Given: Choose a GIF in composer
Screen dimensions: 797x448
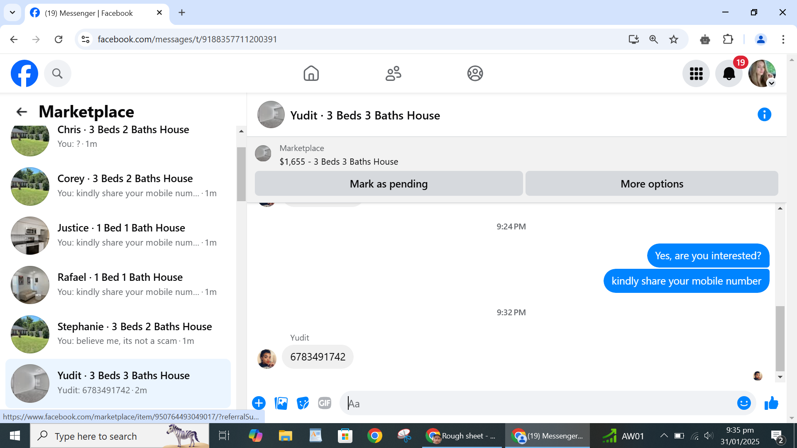Looking at the screenshot, I should pos(325,403).
